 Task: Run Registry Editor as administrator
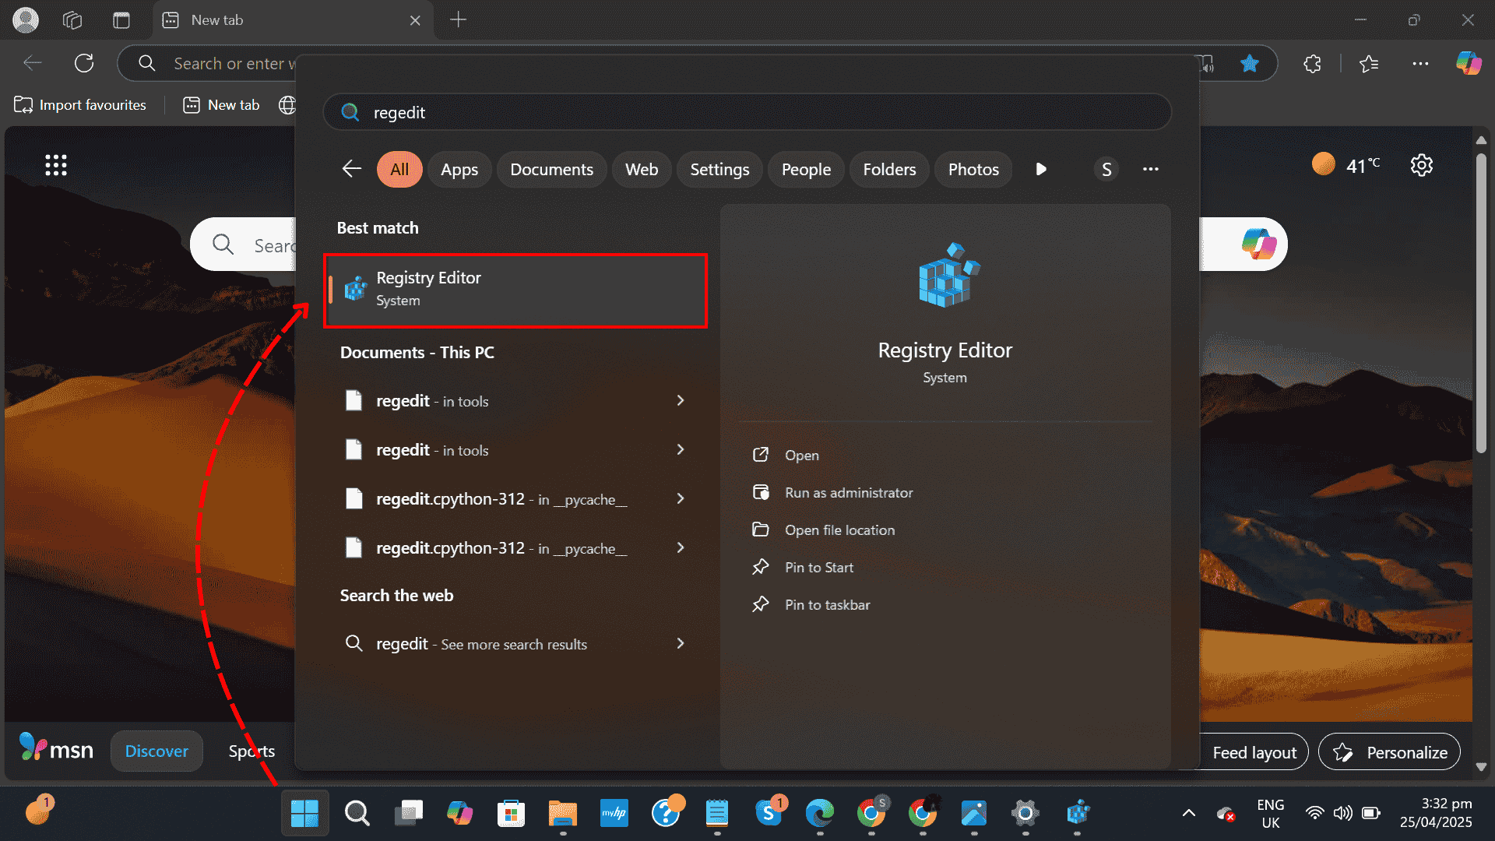coord(849,492)
